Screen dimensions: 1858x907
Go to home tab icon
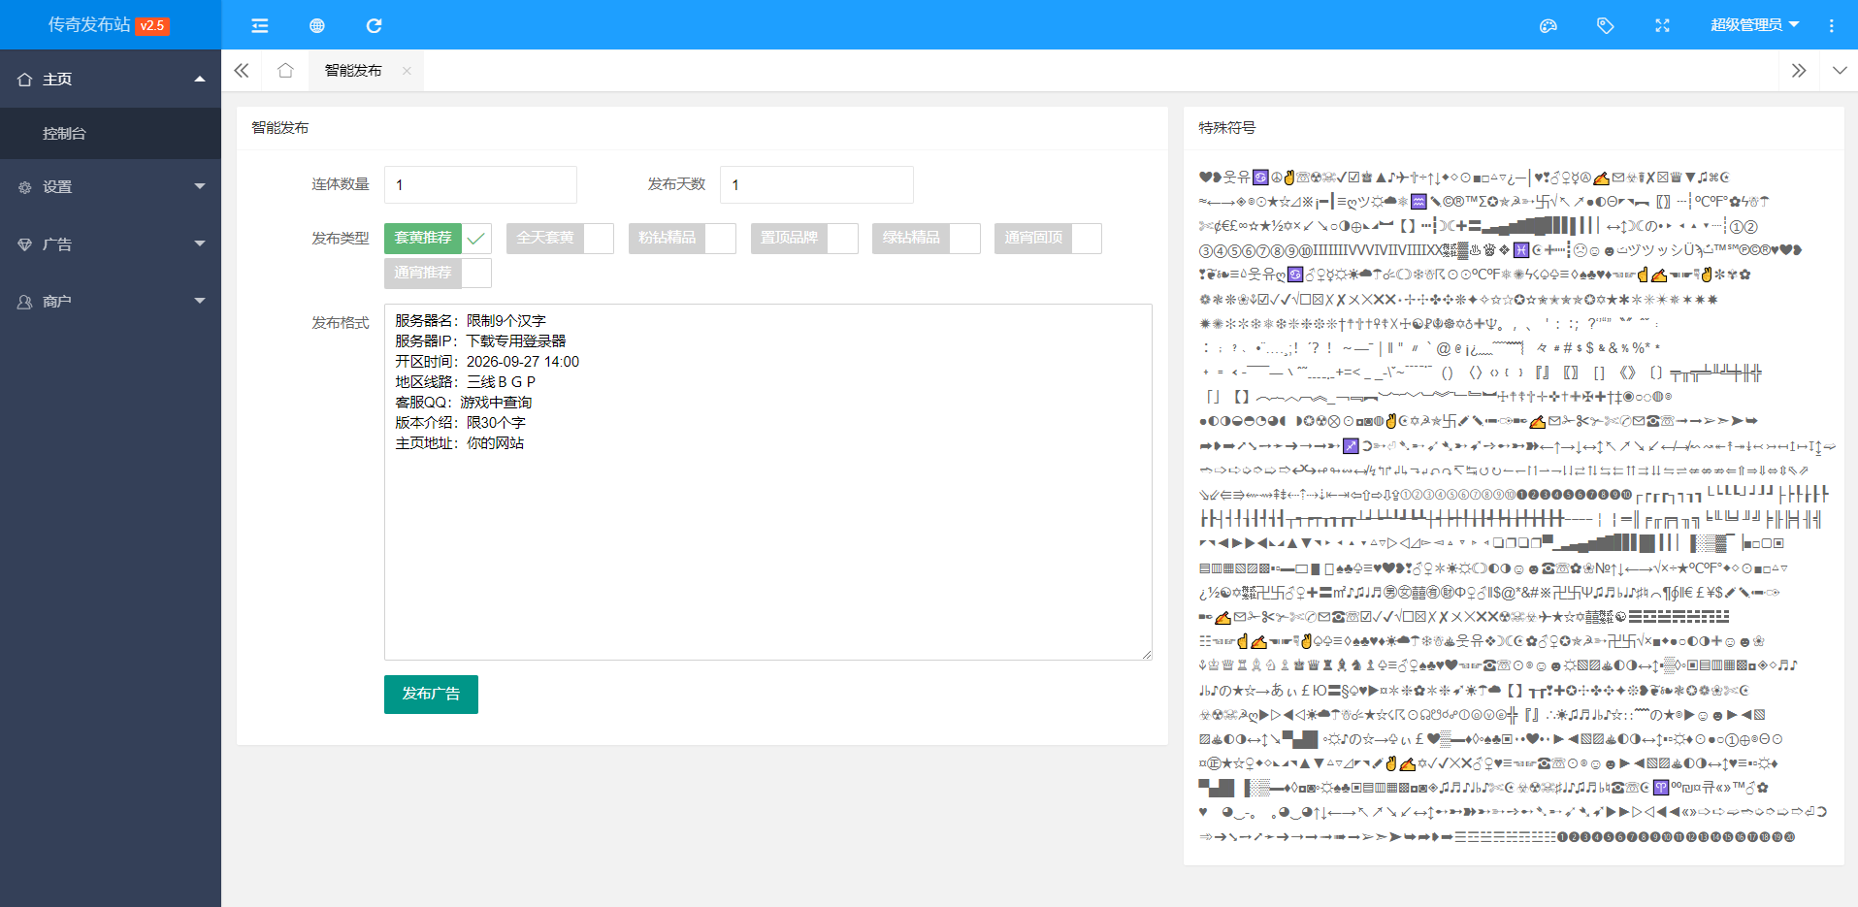285,70
